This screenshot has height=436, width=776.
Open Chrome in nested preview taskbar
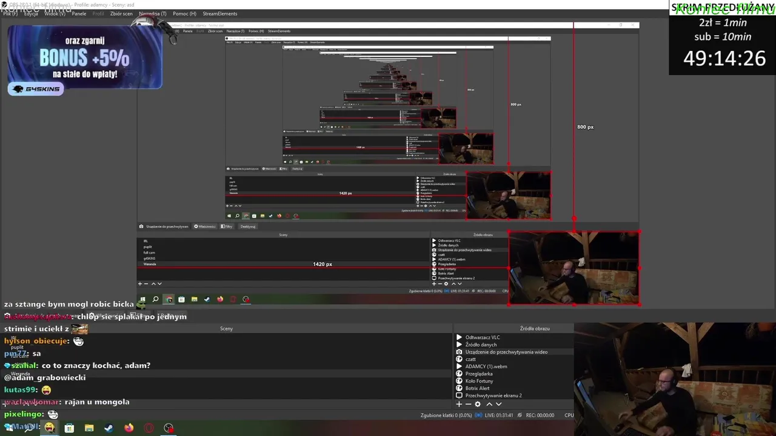[x=169, y=299]
